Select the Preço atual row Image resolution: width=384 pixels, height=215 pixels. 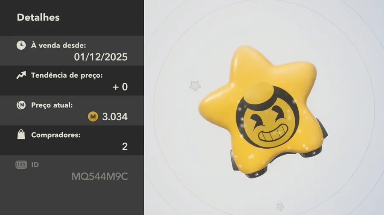coord(72,110)
